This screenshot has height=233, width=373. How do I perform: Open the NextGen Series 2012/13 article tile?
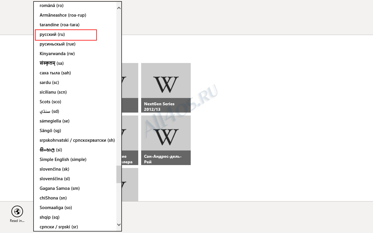166,88
